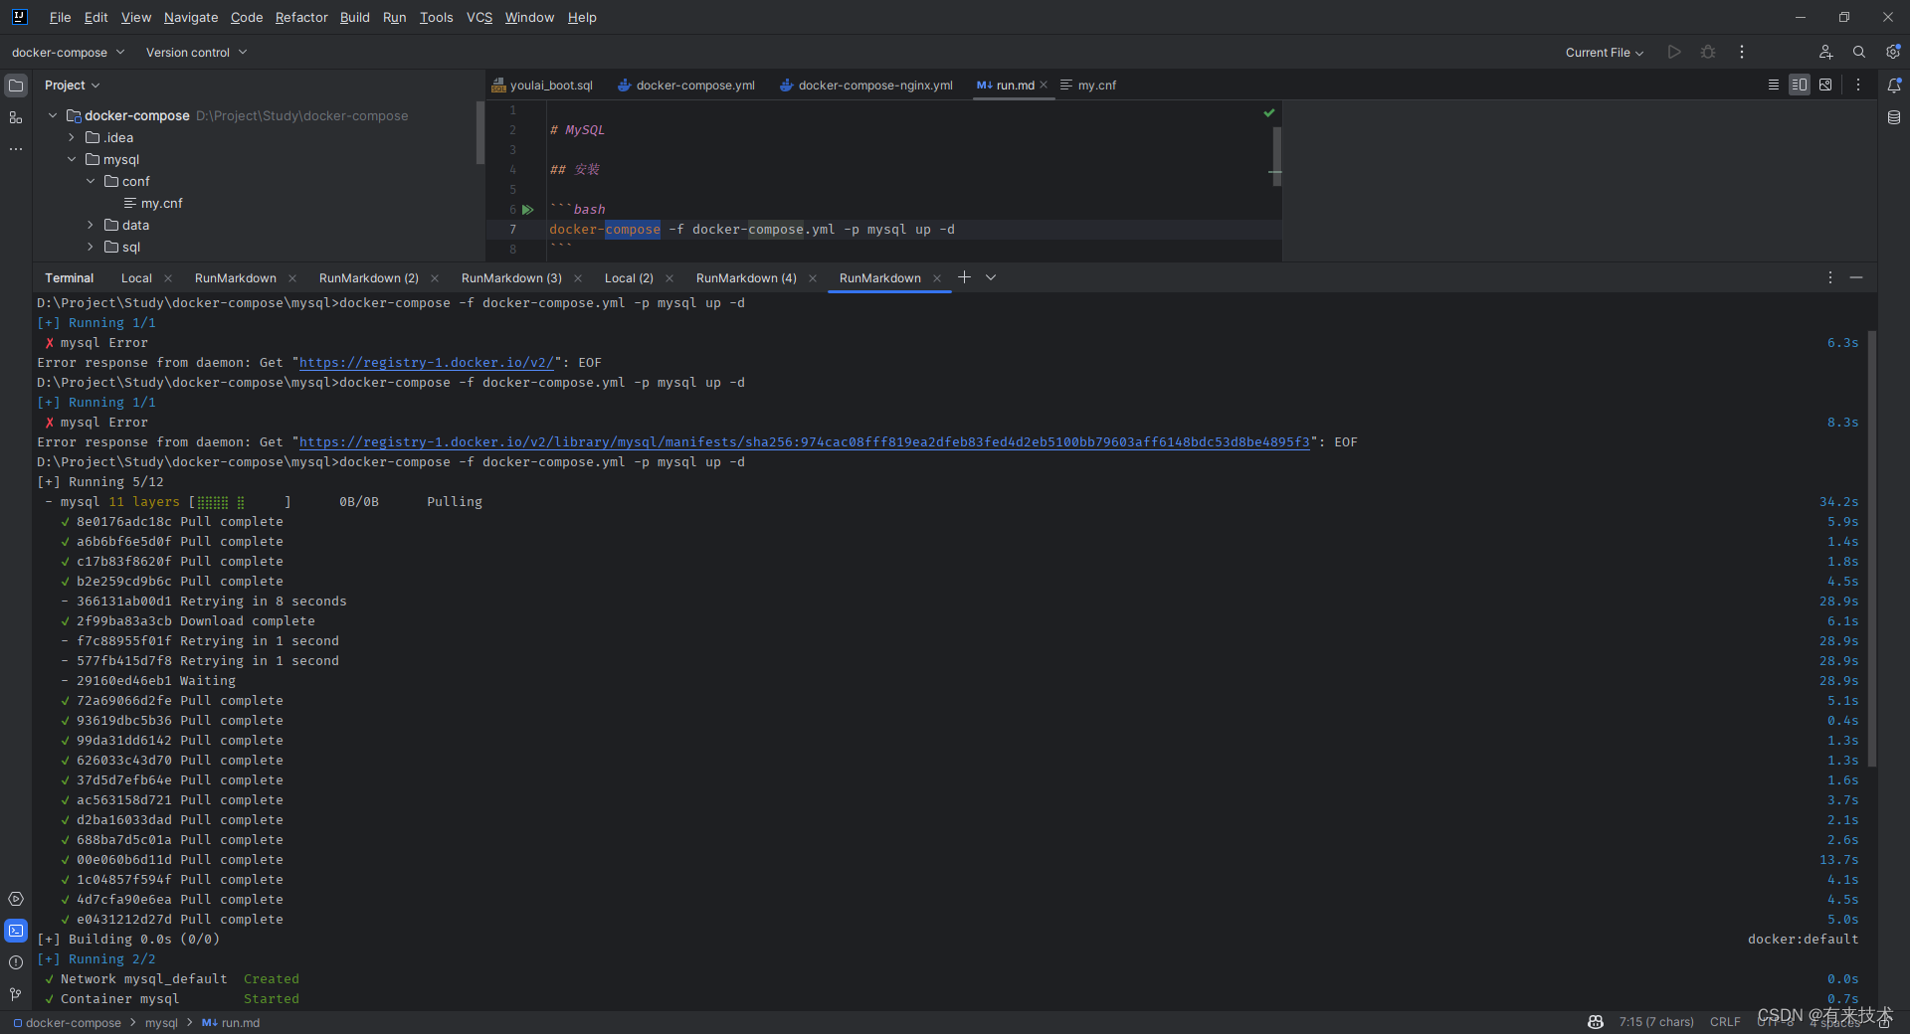Open the Project tool window icon
The image size is (1910, 1034).
[16, 86]
